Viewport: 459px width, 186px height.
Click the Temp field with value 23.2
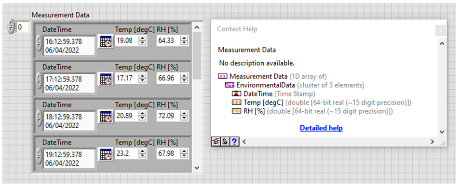[x=126, y=153]
